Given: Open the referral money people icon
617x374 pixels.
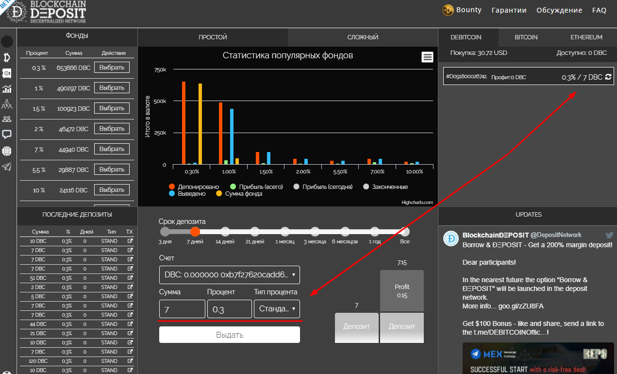Looking at the screenshot, I should coord(7,104).
